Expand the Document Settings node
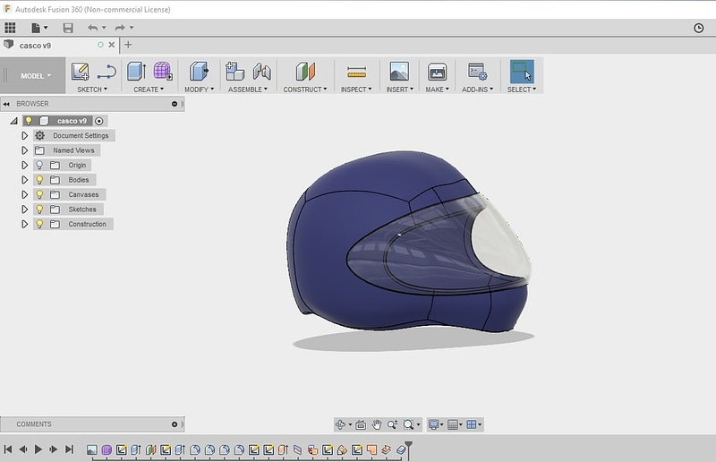This screenshot has height=462, width=716. pyautogui.click(x=25, y=136)
